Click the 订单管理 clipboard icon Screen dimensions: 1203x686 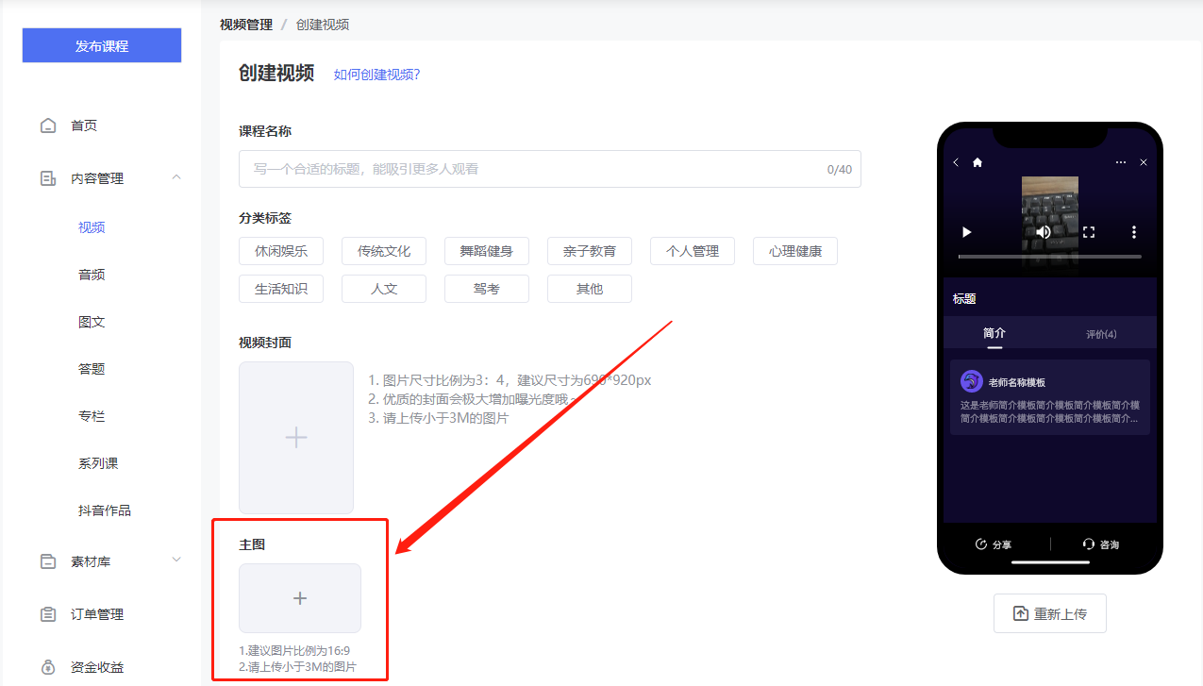point(48,614)
